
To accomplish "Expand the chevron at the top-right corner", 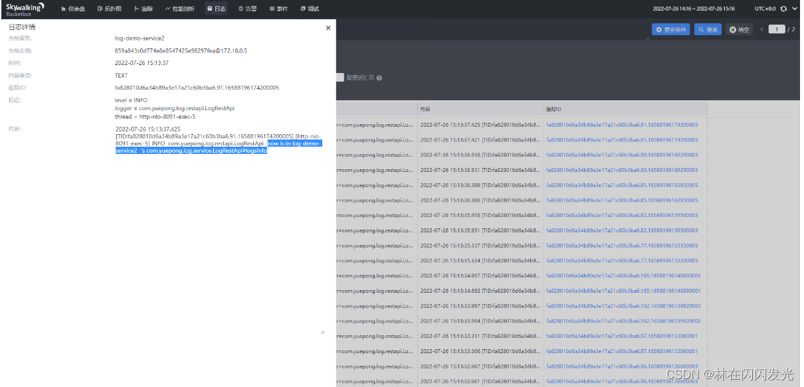I will (x=795, y=9).
